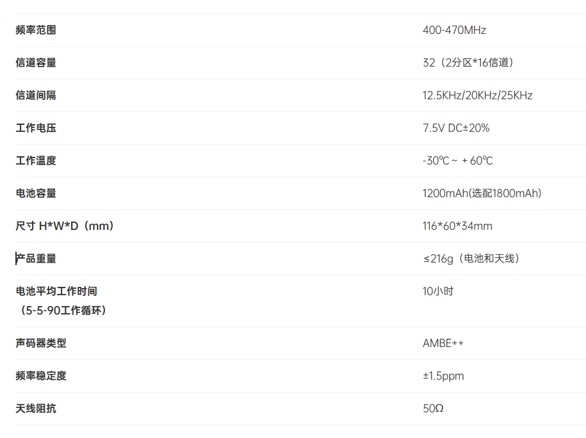Click the 电池容量 label
This screenshot has height=438, width=586.
[x=36, y=193]
